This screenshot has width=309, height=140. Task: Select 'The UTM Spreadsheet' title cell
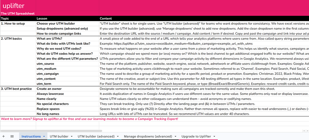click(18, 14)
